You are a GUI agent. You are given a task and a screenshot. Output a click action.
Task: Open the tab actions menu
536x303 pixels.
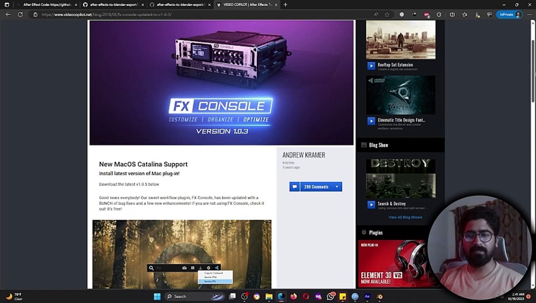pos(6,5)
